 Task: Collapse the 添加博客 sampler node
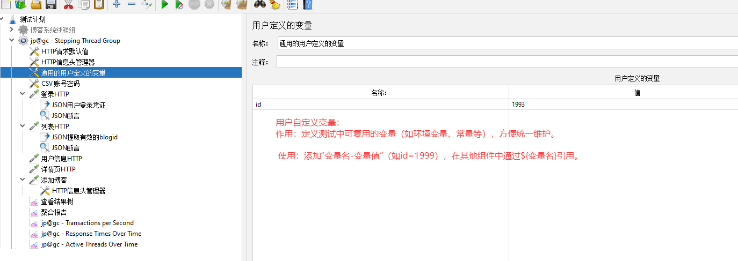(x=23, y=180)
